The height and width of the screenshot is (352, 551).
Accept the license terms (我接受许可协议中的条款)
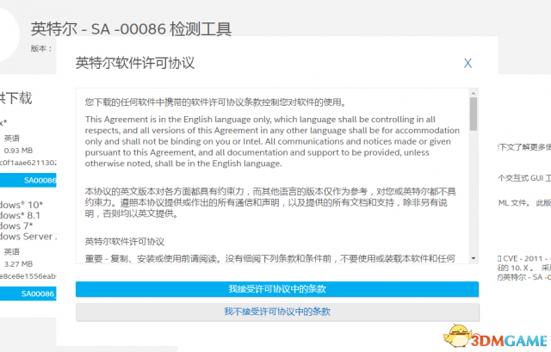click(276, 288)
